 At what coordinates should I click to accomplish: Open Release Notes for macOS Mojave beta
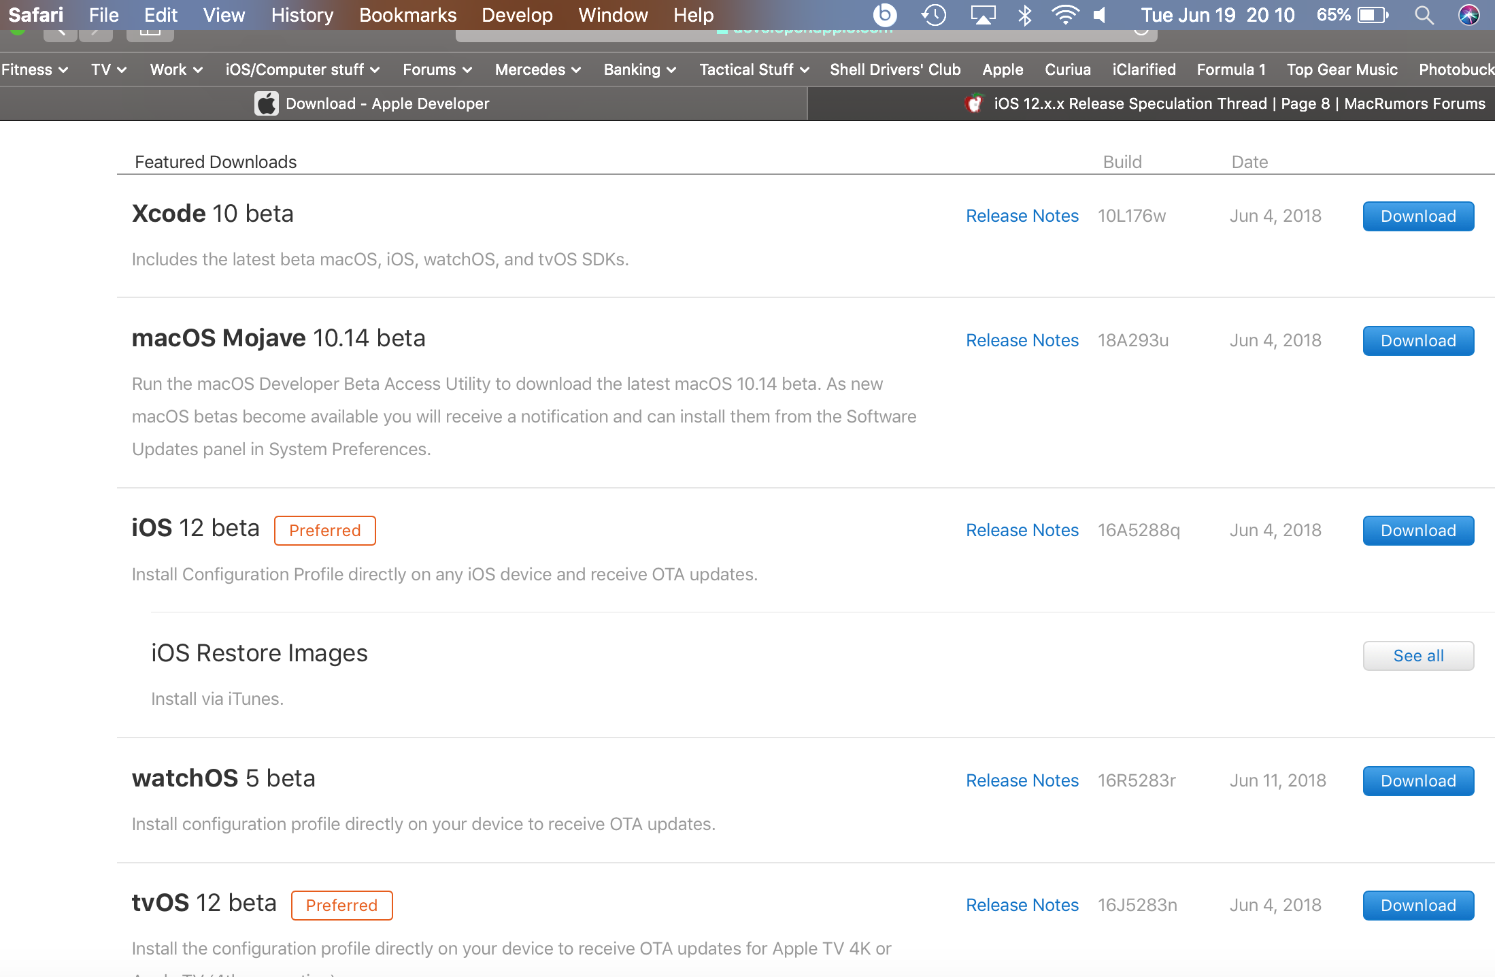pos(1022,340)
